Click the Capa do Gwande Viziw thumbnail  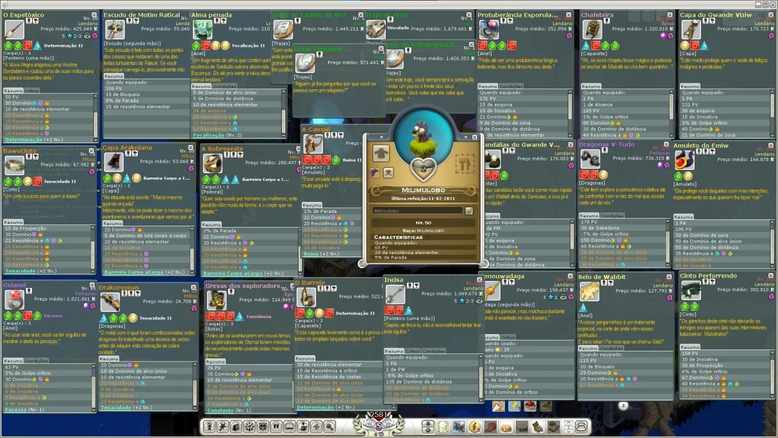click(x=691, y=29)
